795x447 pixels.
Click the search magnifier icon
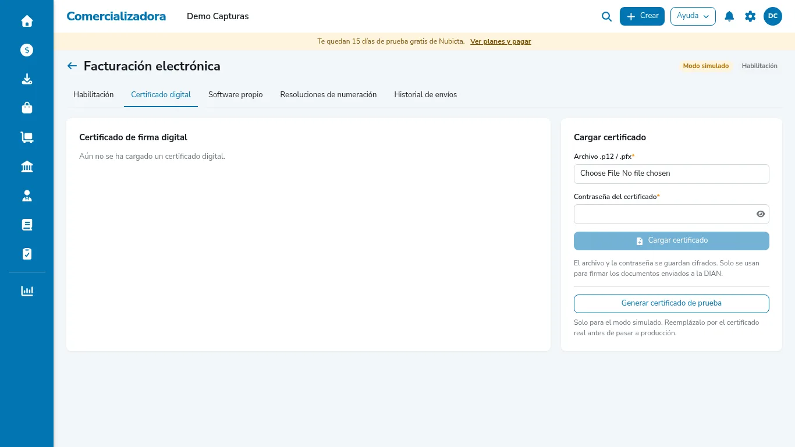tap(606, 17)
